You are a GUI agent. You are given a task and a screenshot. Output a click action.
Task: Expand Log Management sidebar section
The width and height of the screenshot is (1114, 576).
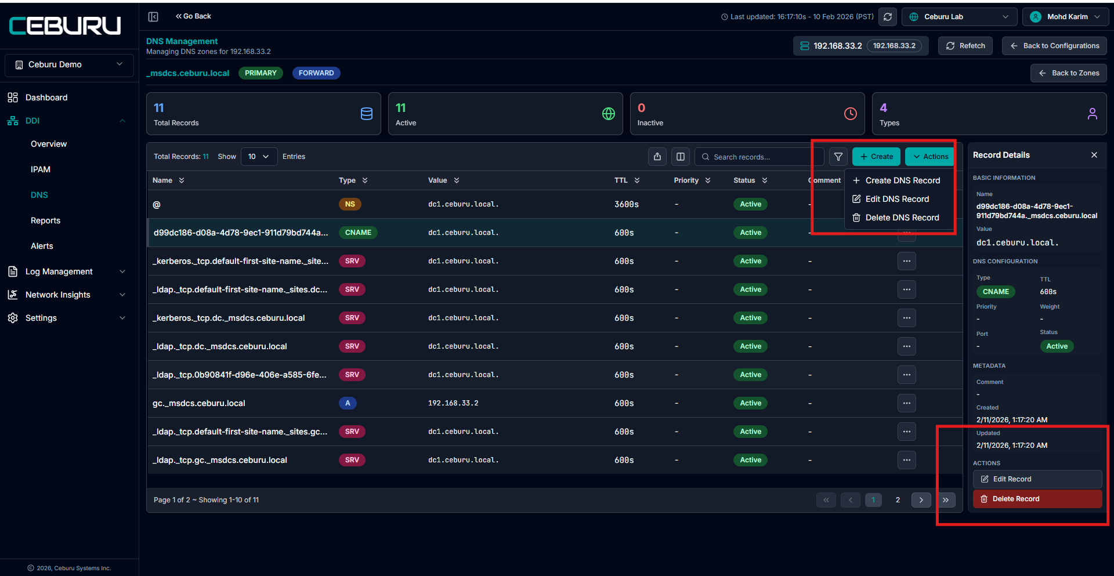pyautogui.click(x=122, y=271)
